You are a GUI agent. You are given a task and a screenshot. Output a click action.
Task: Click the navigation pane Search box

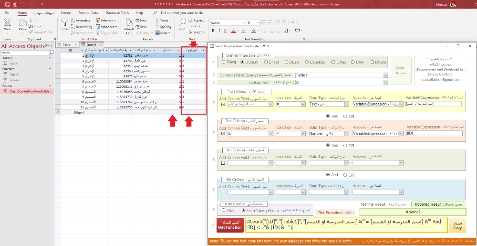(25, 53)
